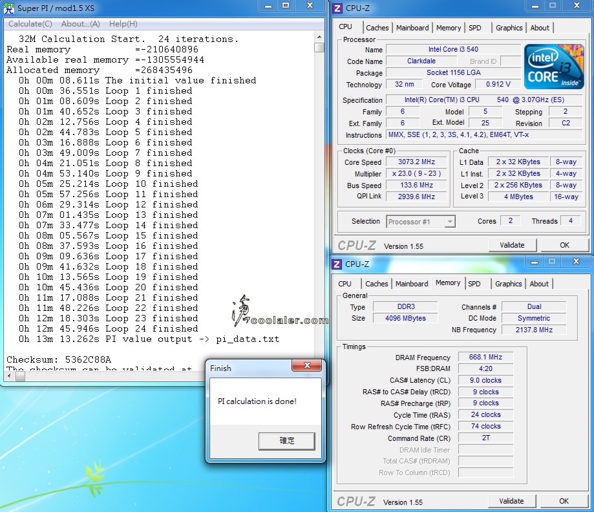Open the Calculate(C) menu in Super PI
The height and width of the screenshot is (512, 594).
pos(30,24)
